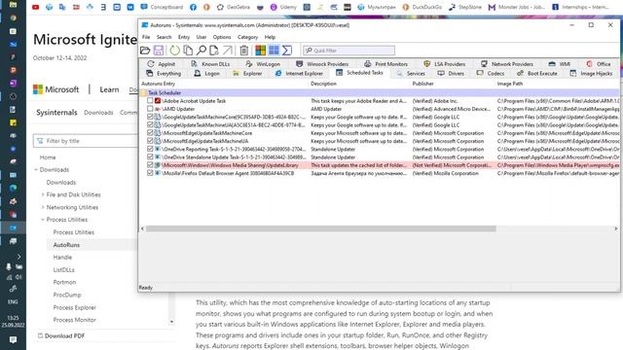The width and height of the screenshot is (623, 350).
Task: Click the Download PDF button
Action: coord(61,335)
